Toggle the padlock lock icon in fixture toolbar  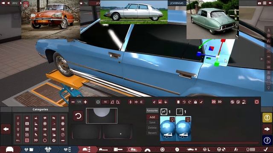point(195,102)
